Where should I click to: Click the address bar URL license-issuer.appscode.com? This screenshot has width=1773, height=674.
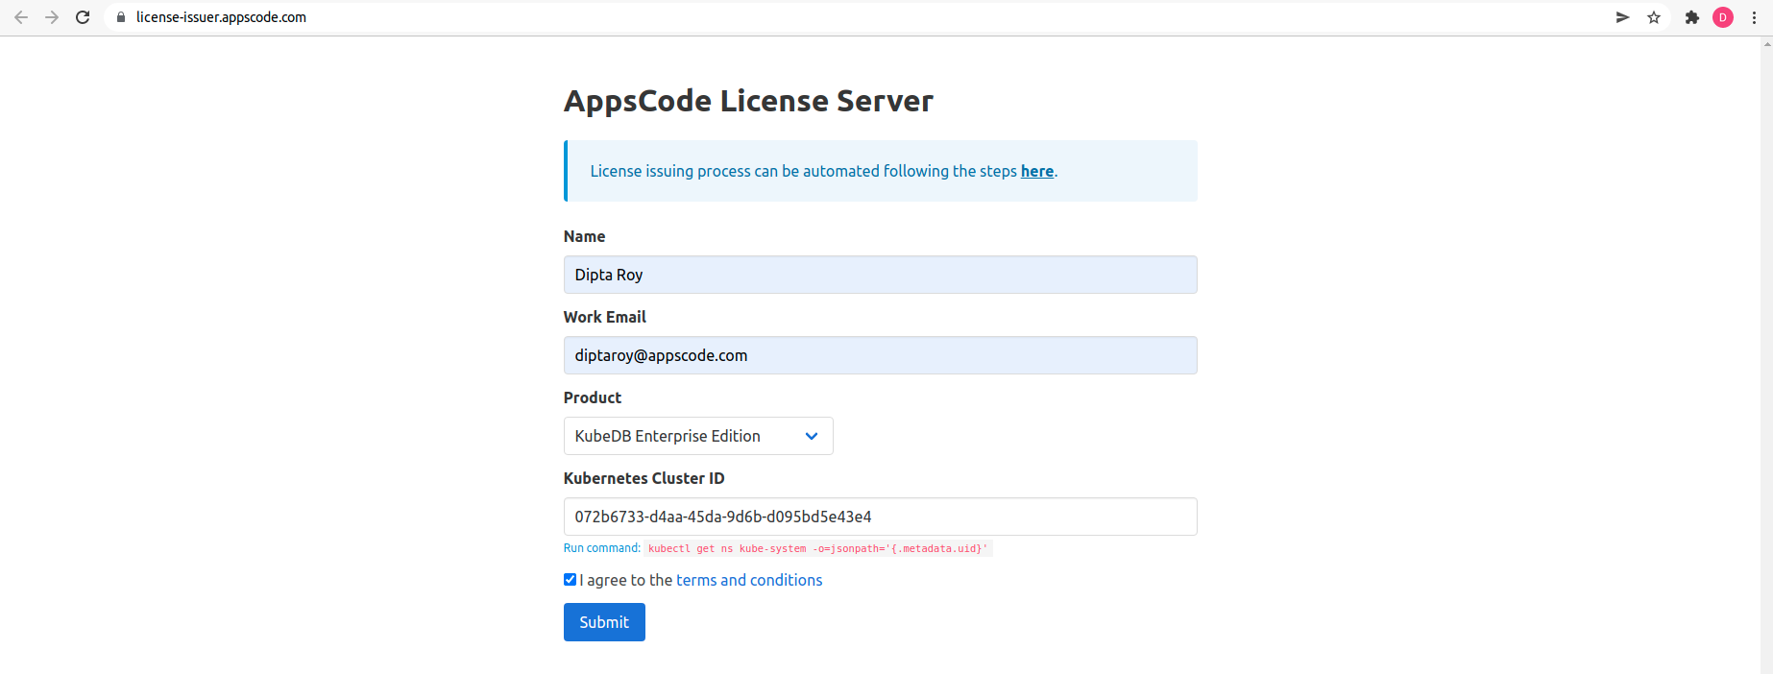[x=221, y=17]
